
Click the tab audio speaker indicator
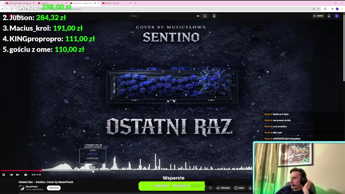tap(95, 3)
